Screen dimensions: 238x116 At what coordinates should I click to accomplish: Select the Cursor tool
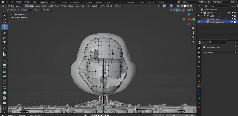tap(4, 21)
